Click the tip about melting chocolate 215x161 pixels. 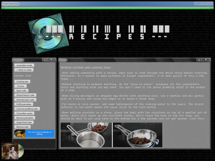click(134, 116)
